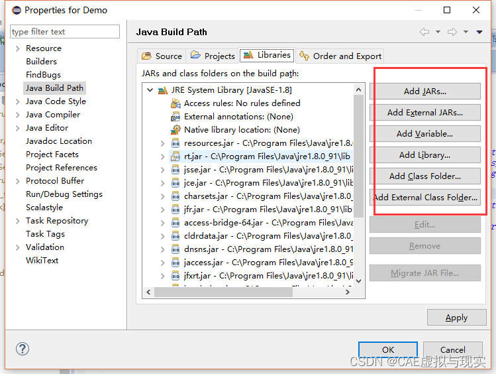Click the charsets.jar jar icon
The image size is (496, 374).
point(175,196)
